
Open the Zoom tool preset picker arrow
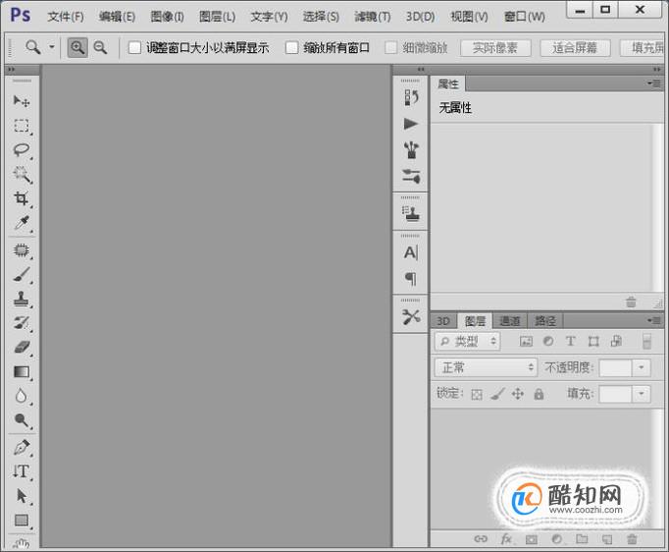click(52, 47)
